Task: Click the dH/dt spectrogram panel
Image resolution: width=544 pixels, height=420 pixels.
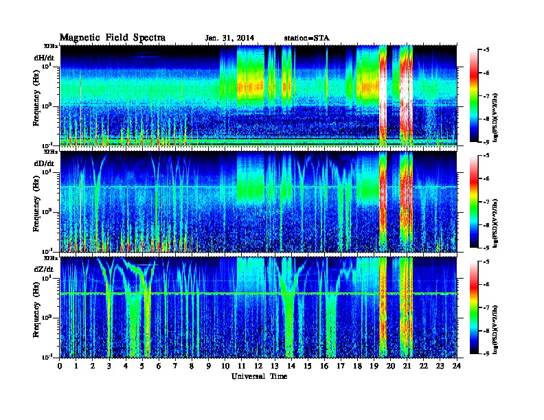Action: pos(258,95)
